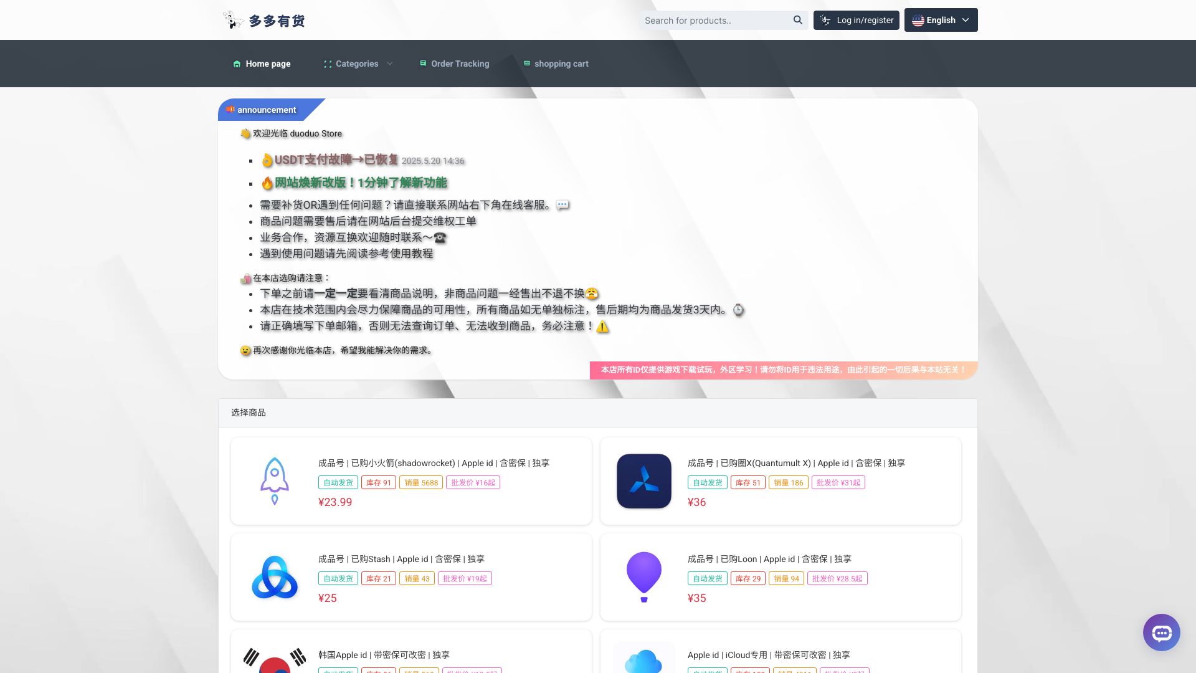
Task: Click the ¥23.99 price
Action: tap(335, 502)
